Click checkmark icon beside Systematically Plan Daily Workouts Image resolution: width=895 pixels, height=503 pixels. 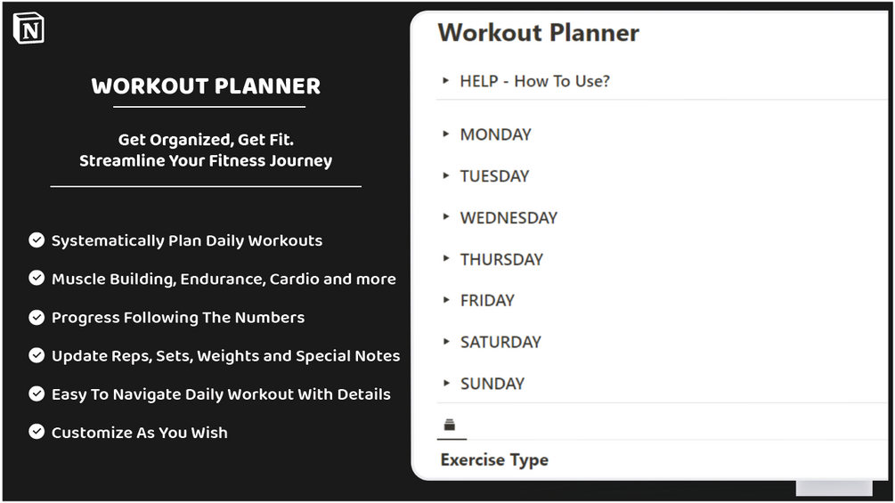[37, 239]
